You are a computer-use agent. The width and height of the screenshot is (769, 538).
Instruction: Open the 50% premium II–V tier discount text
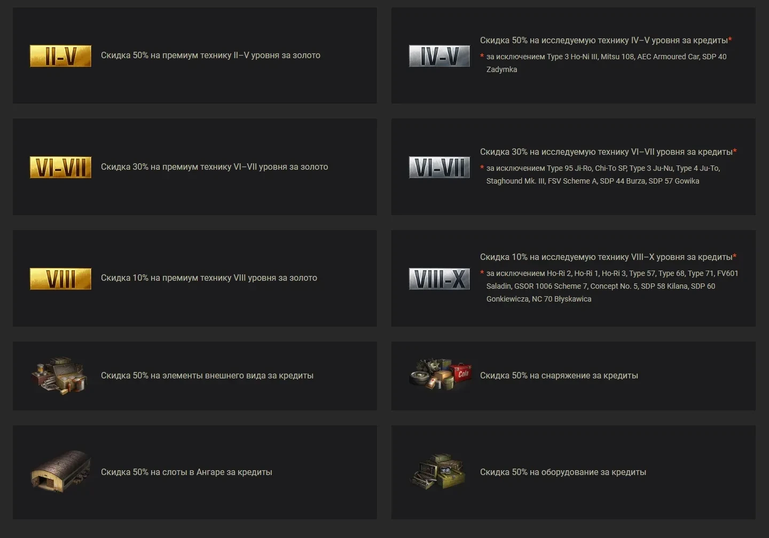point(210,55)
